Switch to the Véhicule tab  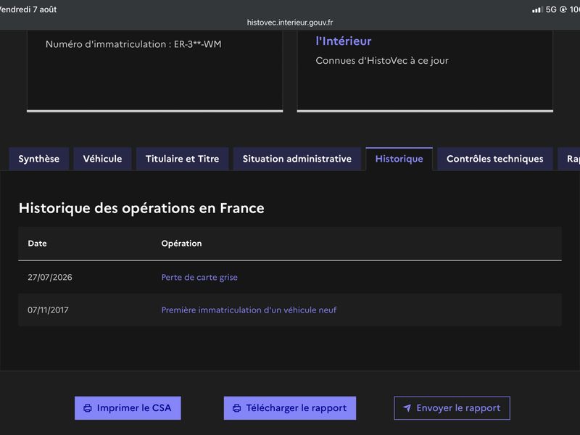point(102,159)
